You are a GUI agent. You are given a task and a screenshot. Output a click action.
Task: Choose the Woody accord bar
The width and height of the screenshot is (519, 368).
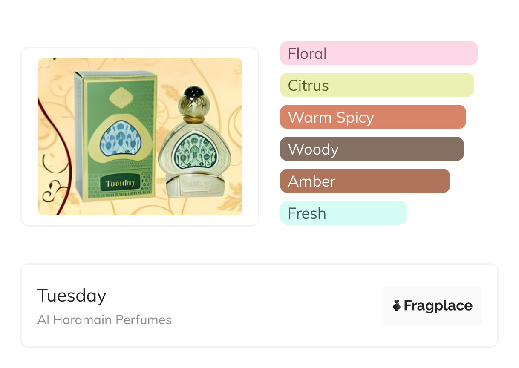click(x=372, y=149)
